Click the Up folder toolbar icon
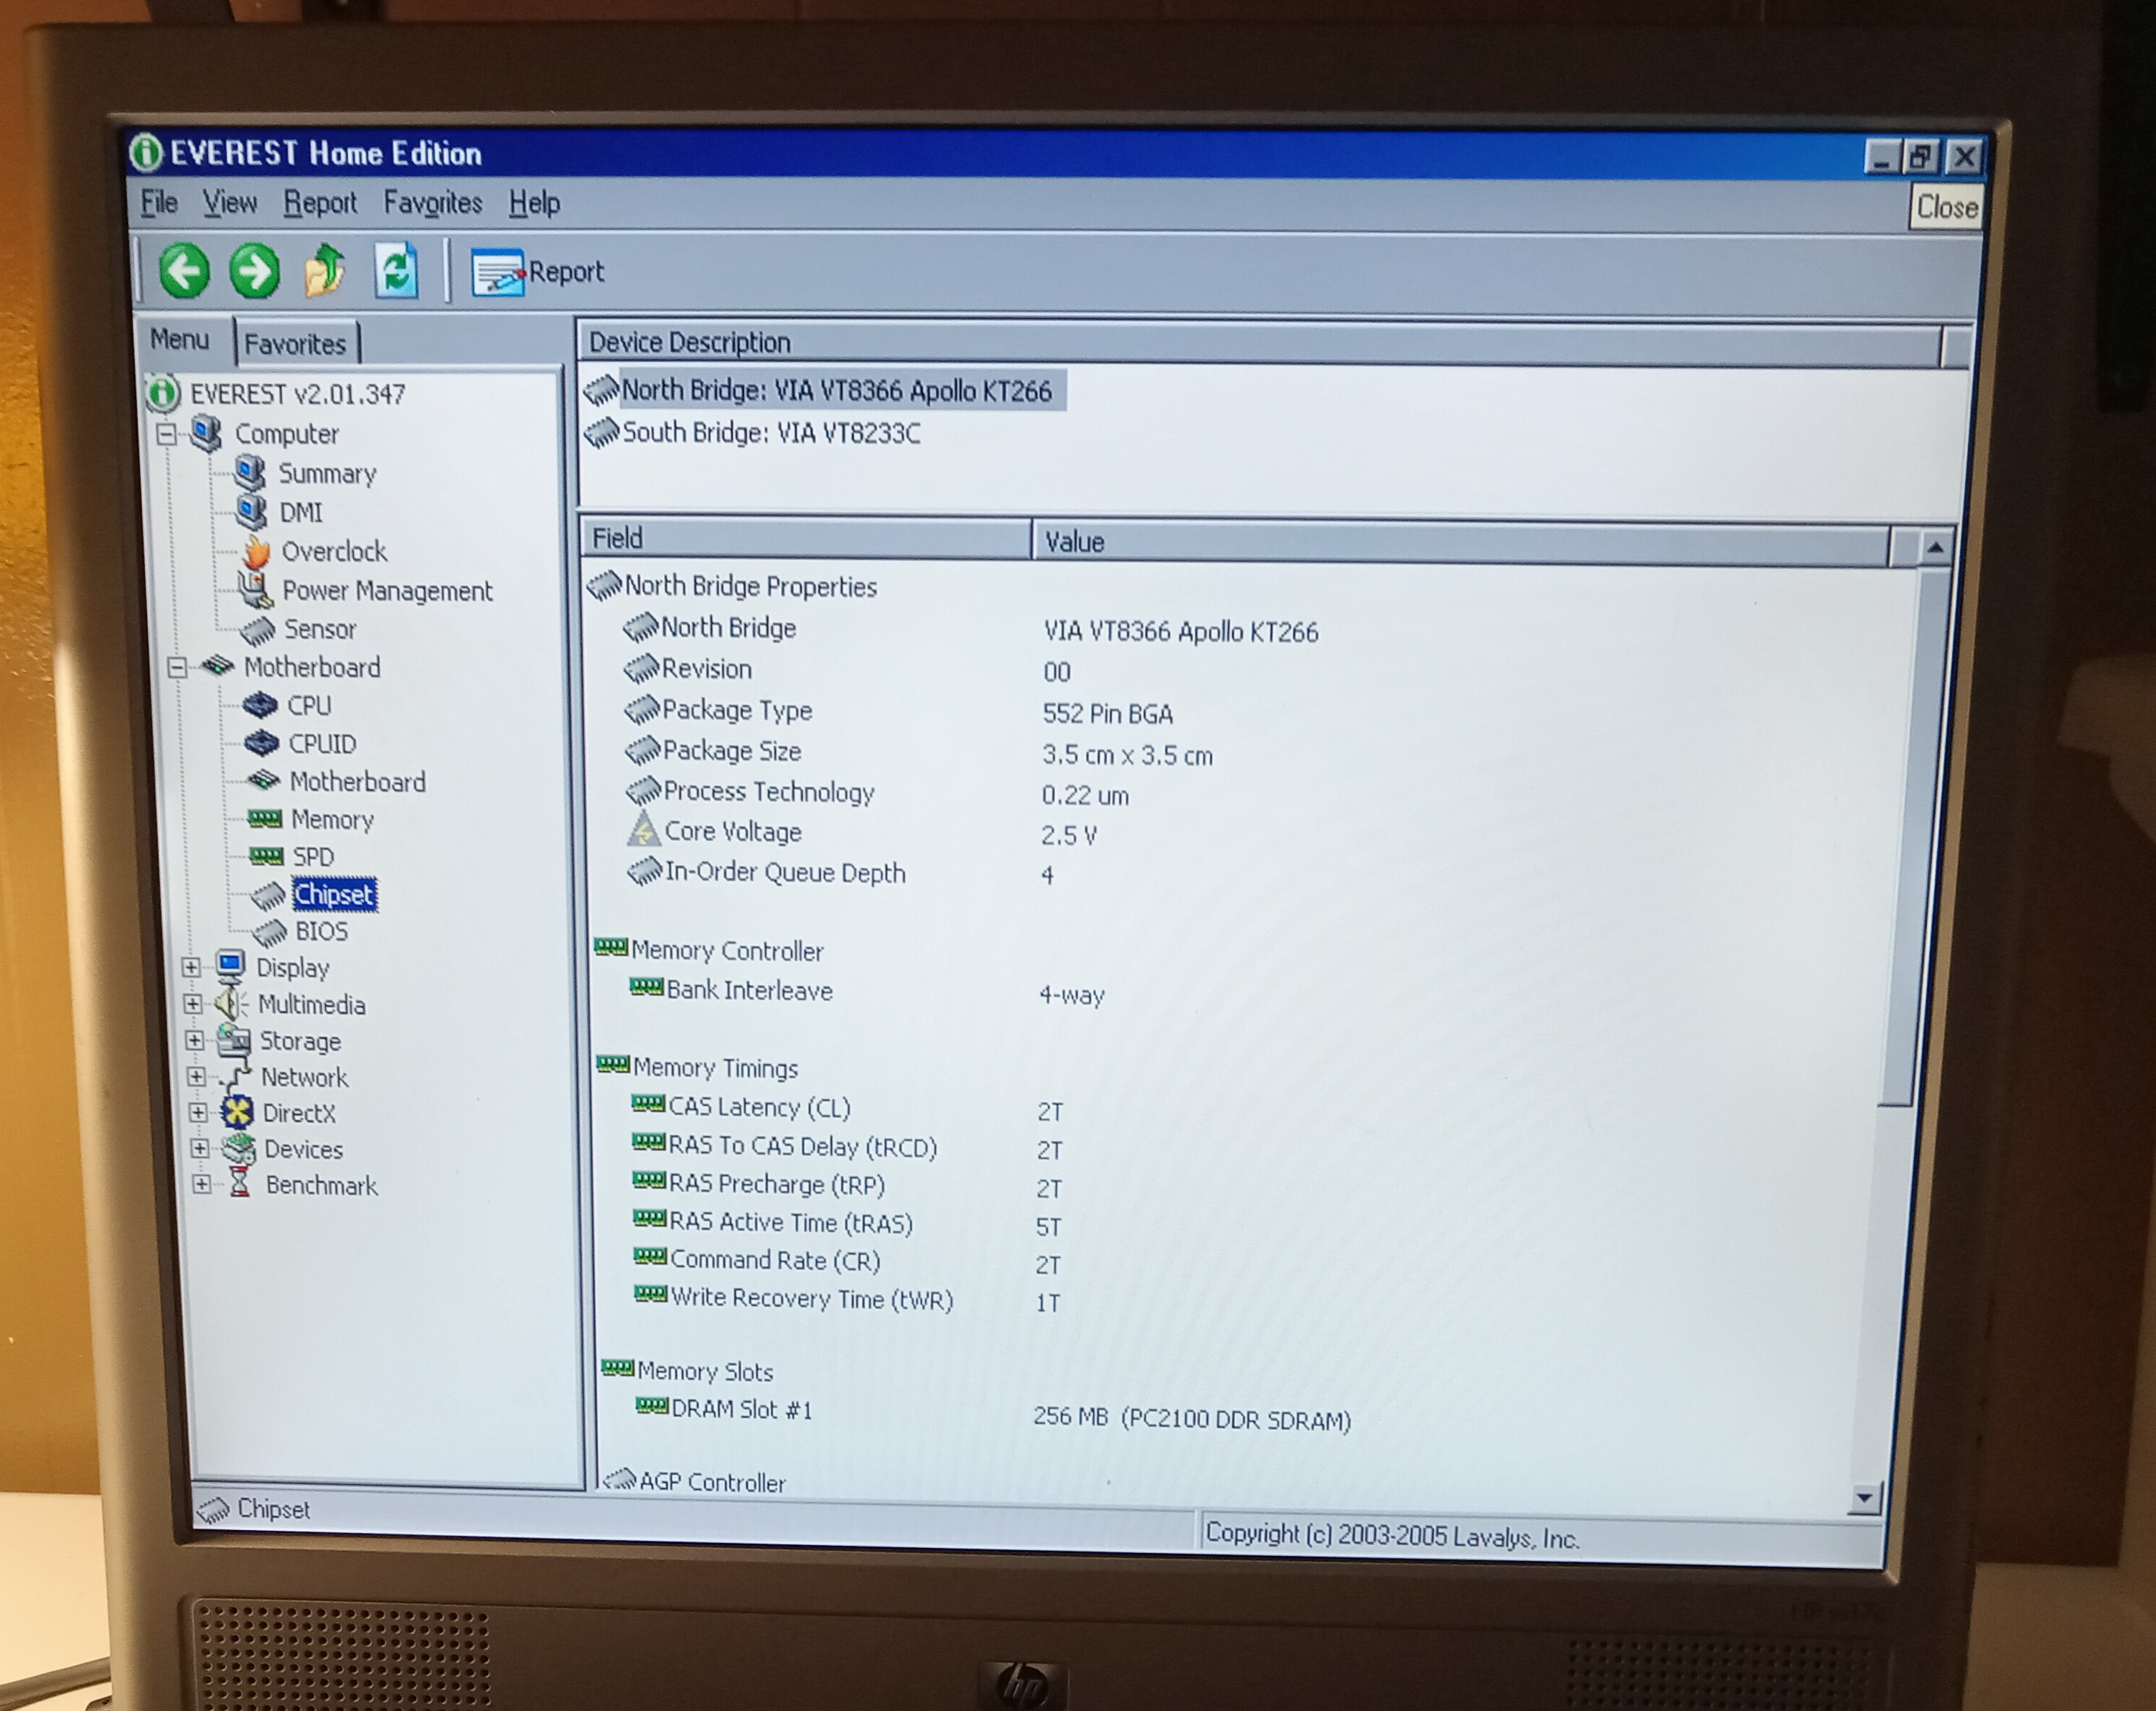The height and width of the screenshot is (1711, 2156). pyautogui.click(x=324, y=271)
